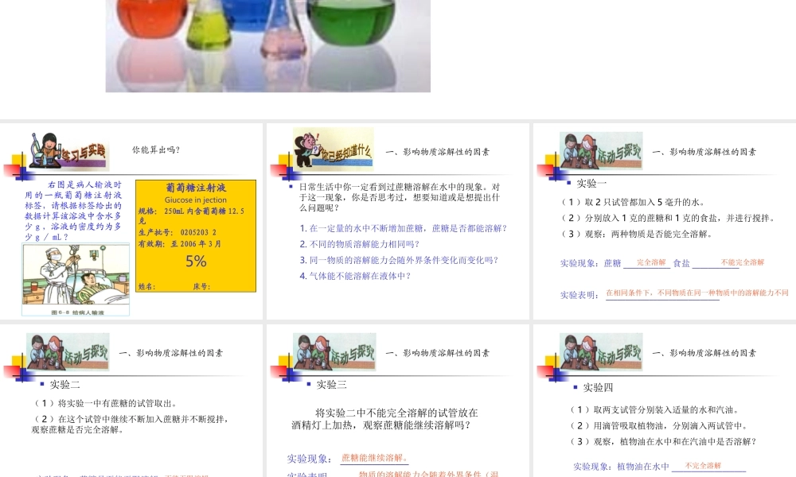Screen dimensions: 796x477
Task: Select question 1 about adding 蔗糖 to water
Action: pos(403,228)
